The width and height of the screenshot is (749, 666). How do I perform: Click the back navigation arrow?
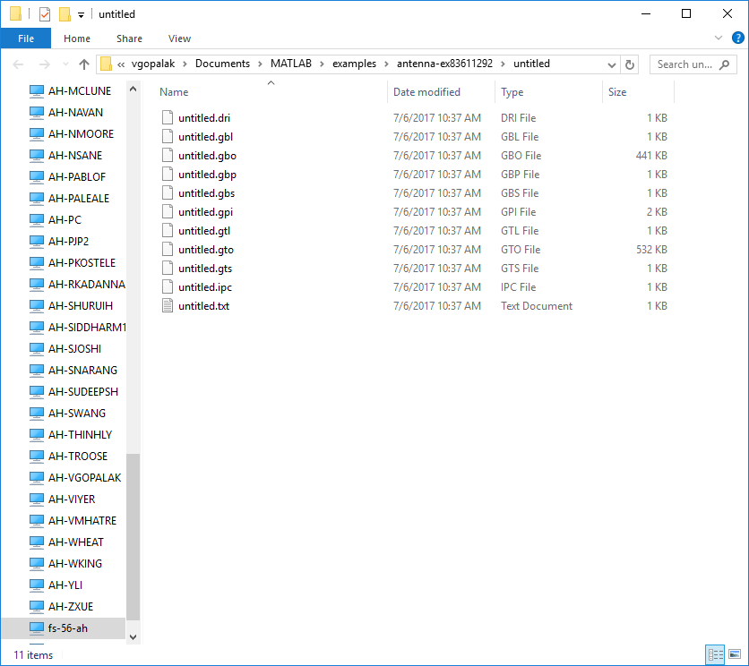point(17,64)
